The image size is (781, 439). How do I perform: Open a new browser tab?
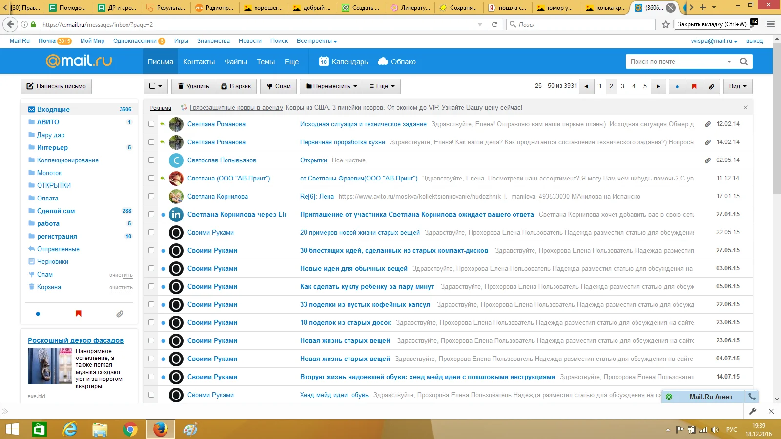coord(703,7)
